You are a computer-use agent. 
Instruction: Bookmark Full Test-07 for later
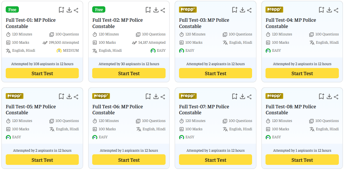(x=234, y=96)
